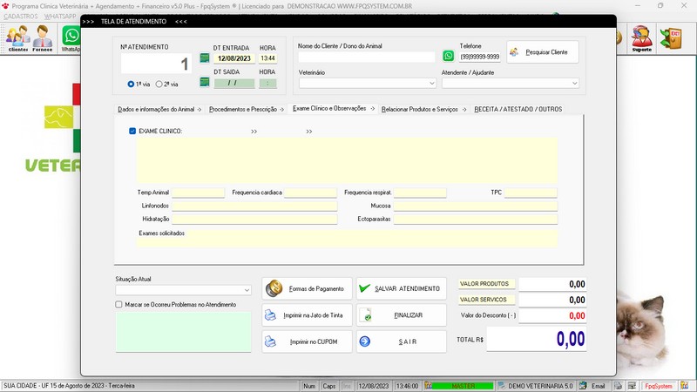The image size is (697, 392).
Task: Click green checkmark icon on Salvar Atendimento
Action: pos(364,288)
